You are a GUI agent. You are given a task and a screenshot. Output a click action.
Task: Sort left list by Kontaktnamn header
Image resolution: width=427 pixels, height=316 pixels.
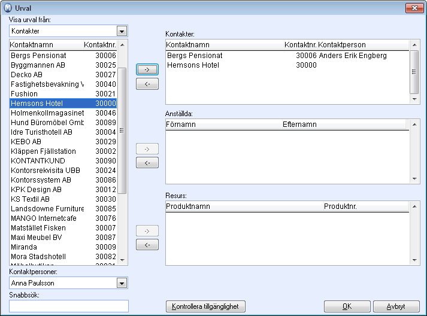click(46, 45)
